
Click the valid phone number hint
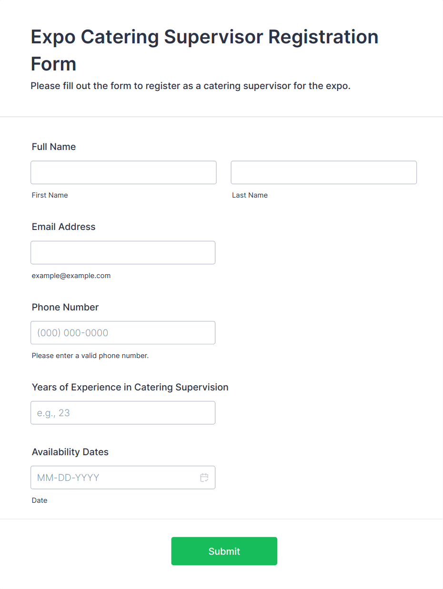(x=90, y=356)
